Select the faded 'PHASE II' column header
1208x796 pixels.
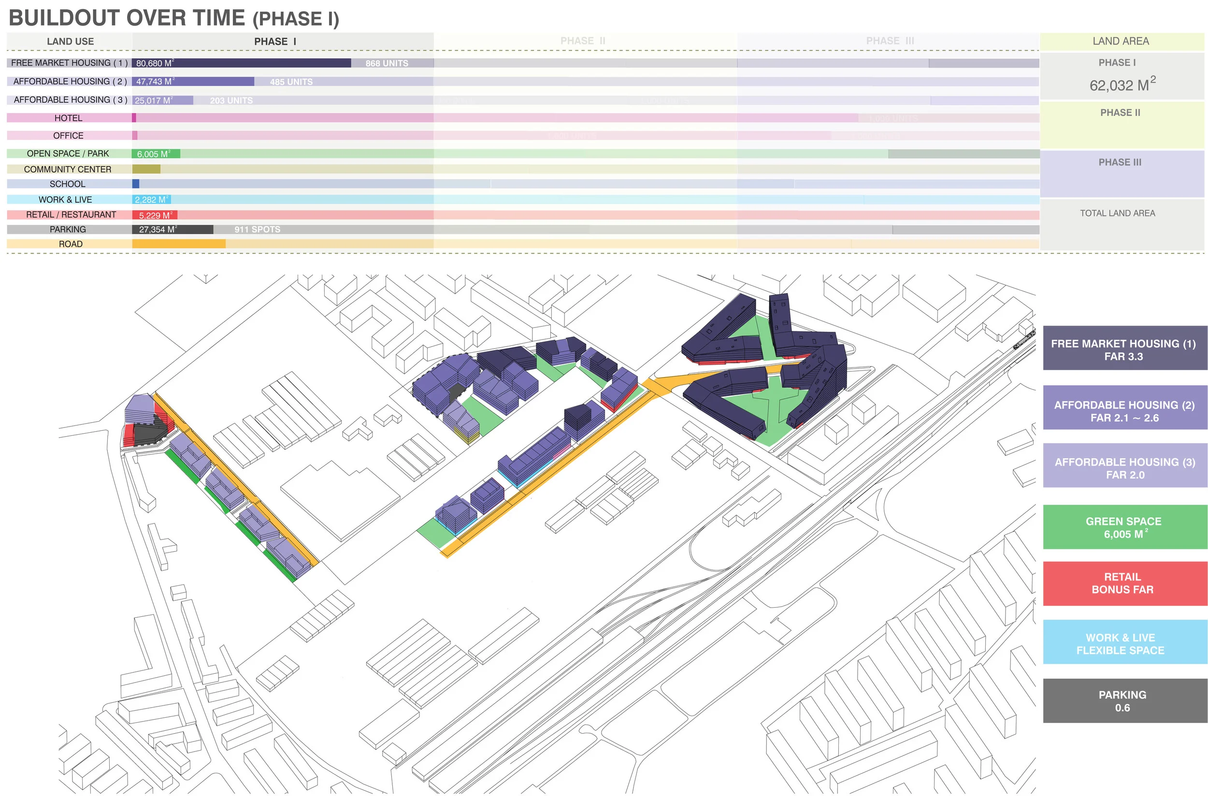583,41
